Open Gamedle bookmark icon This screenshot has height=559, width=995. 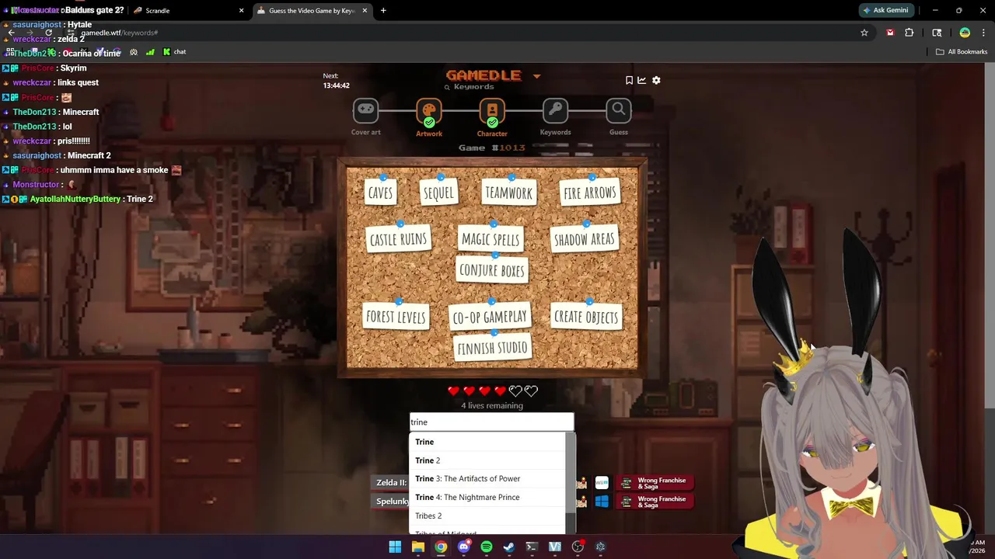click(629, 80)
